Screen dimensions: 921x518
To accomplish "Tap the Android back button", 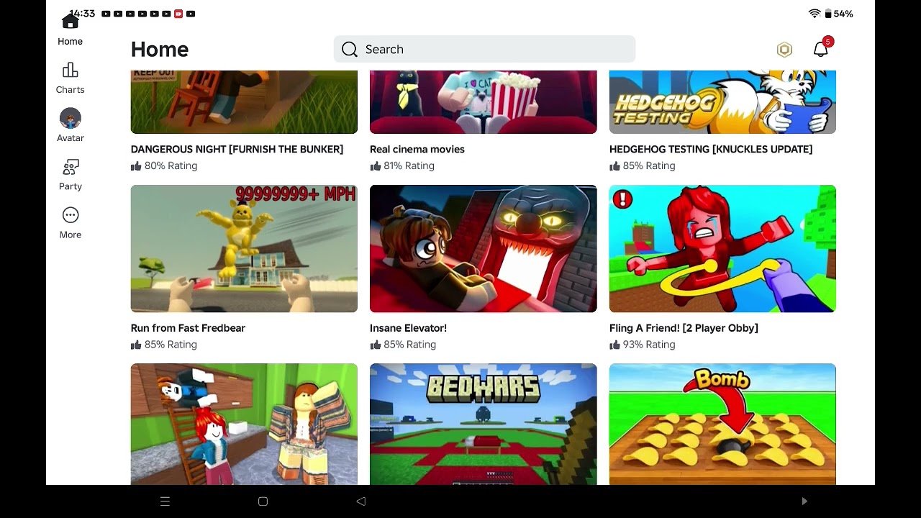I will point(361,501).
